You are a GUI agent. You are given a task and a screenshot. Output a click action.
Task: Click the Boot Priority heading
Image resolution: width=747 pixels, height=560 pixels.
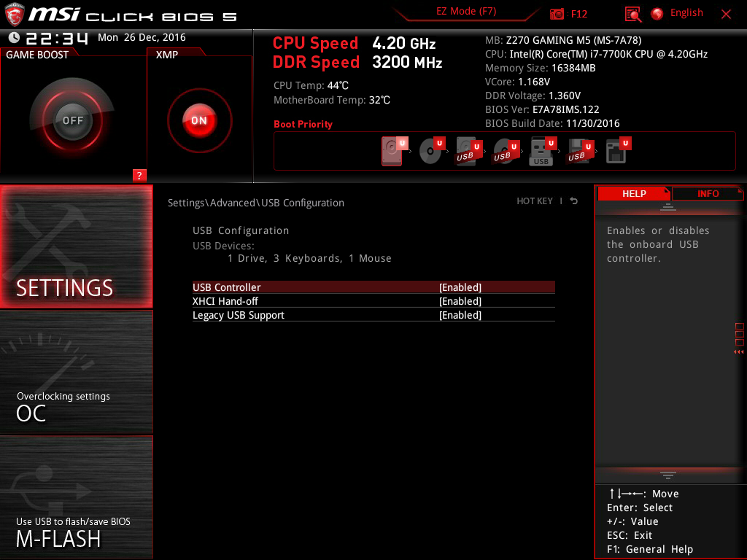(x=303, y=124)
